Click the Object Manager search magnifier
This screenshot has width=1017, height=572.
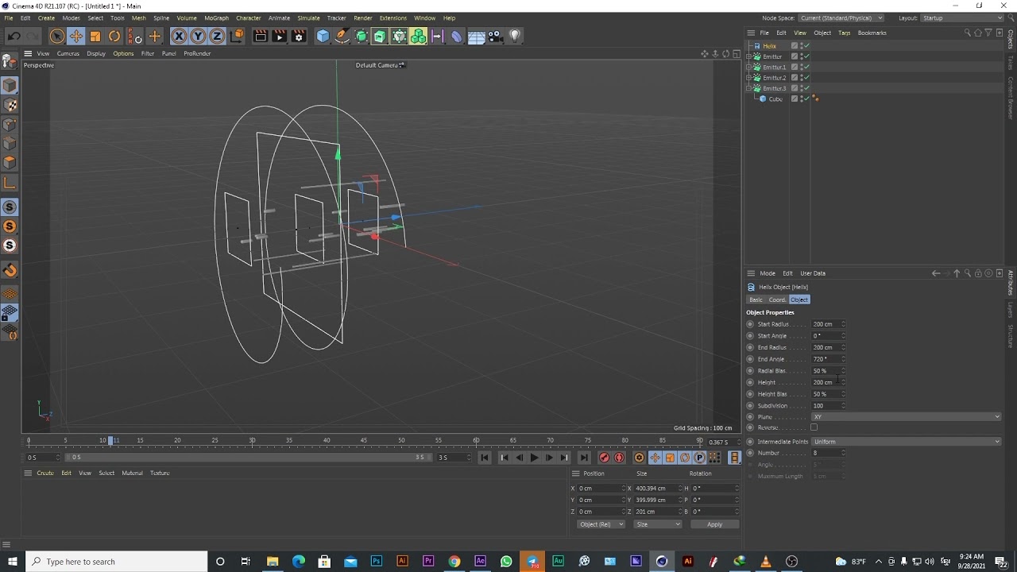tap(967, 33)
